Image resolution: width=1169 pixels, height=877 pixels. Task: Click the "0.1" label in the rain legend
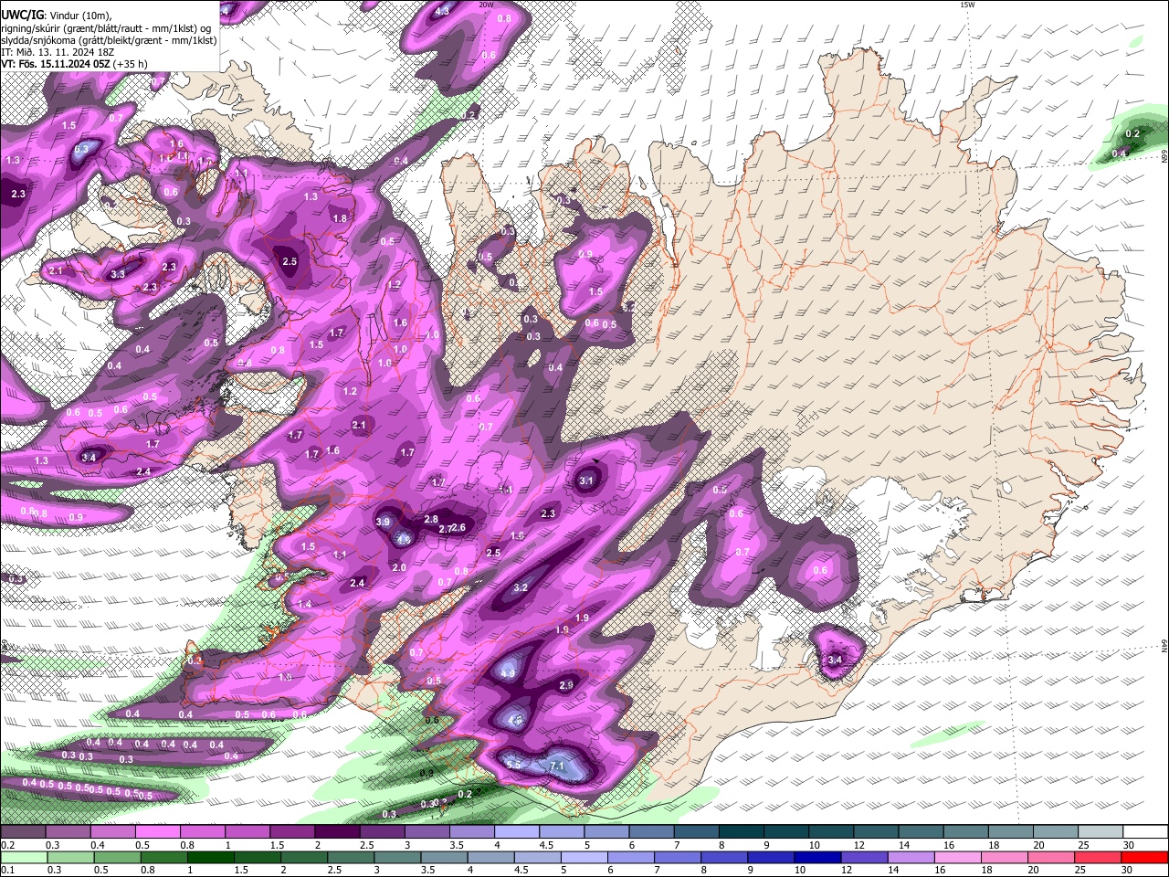click(7, 870)
